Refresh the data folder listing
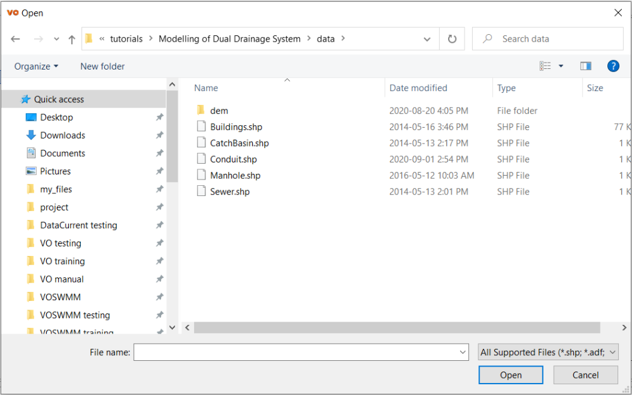 [x=452, y=39]
